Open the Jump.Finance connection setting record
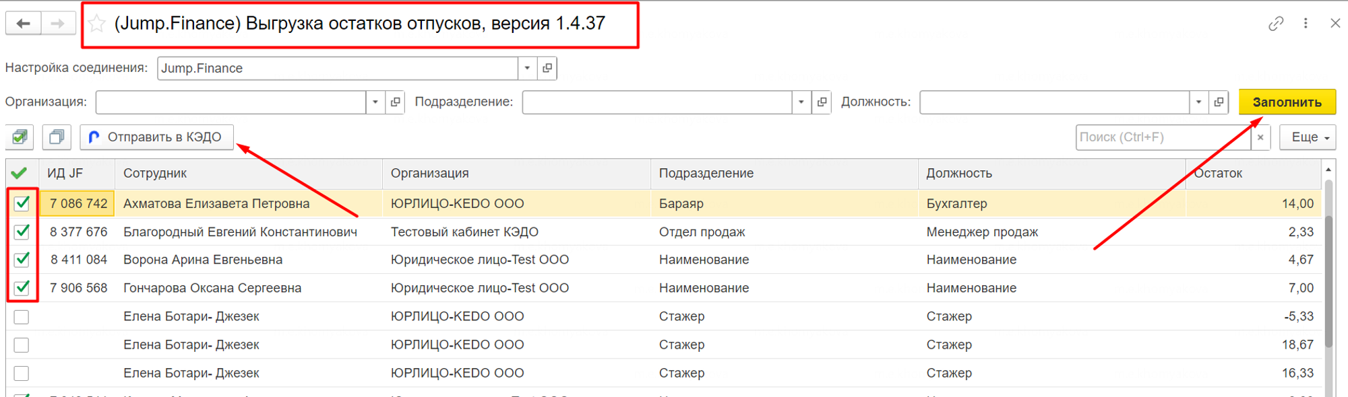This screenshot has height=397, width=1348. click(547, 68)
